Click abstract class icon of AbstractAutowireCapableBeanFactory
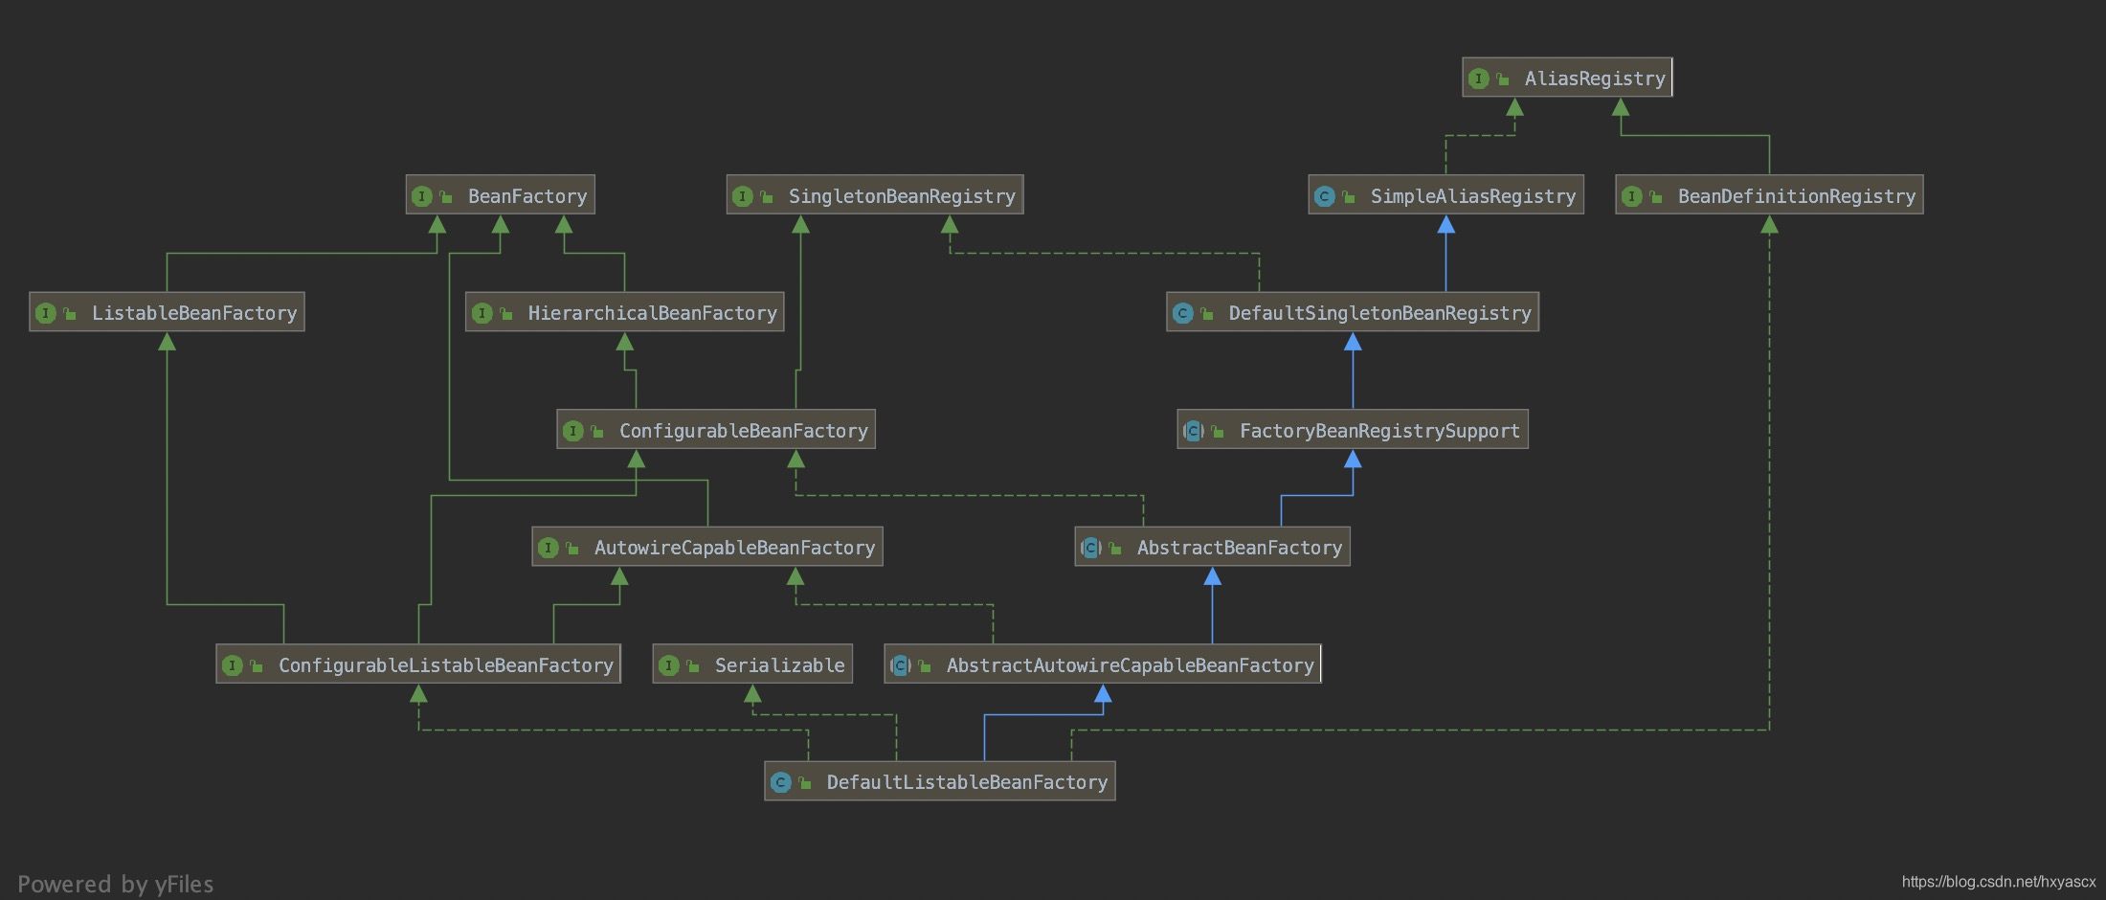The width and height of the screenshot is (2106, 900). click(901, 665)
